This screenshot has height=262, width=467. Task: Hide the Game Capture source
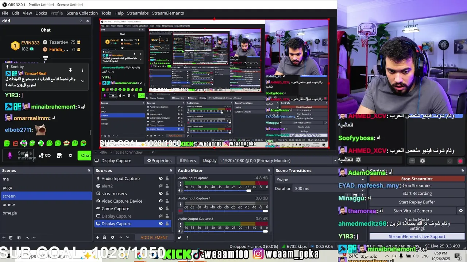point(161,209)
